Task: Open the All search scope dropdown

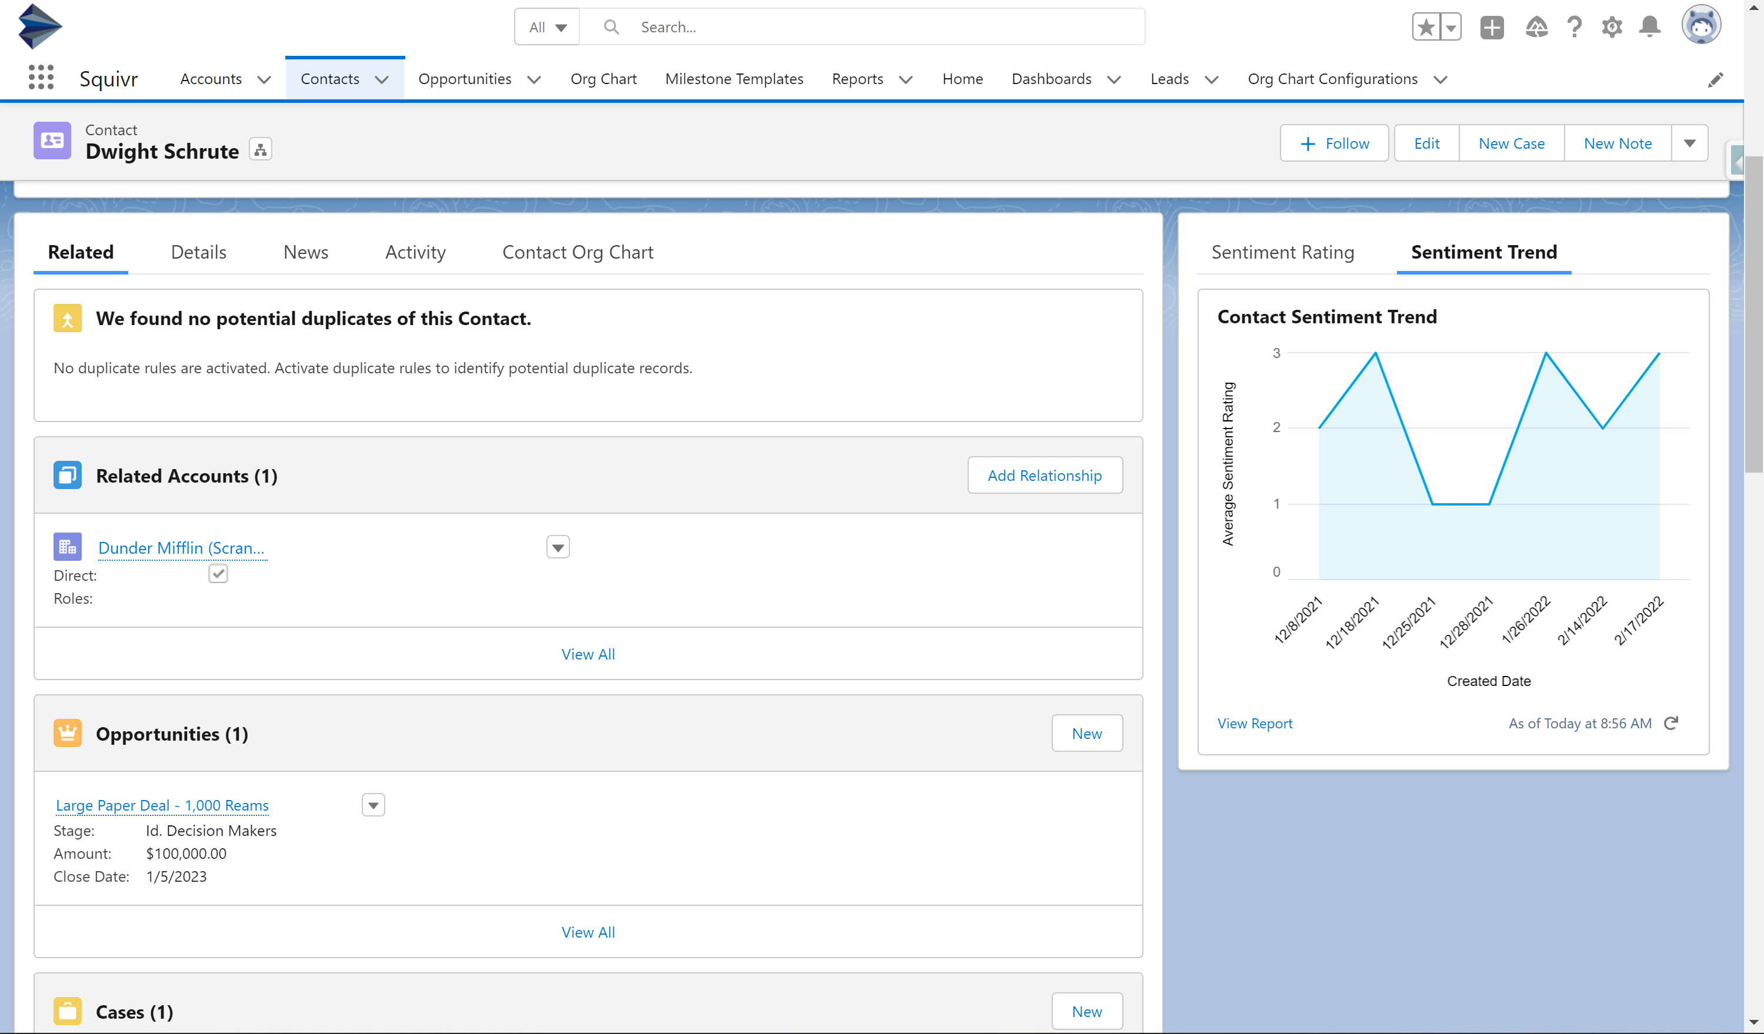Action: [x=548, y=27]
